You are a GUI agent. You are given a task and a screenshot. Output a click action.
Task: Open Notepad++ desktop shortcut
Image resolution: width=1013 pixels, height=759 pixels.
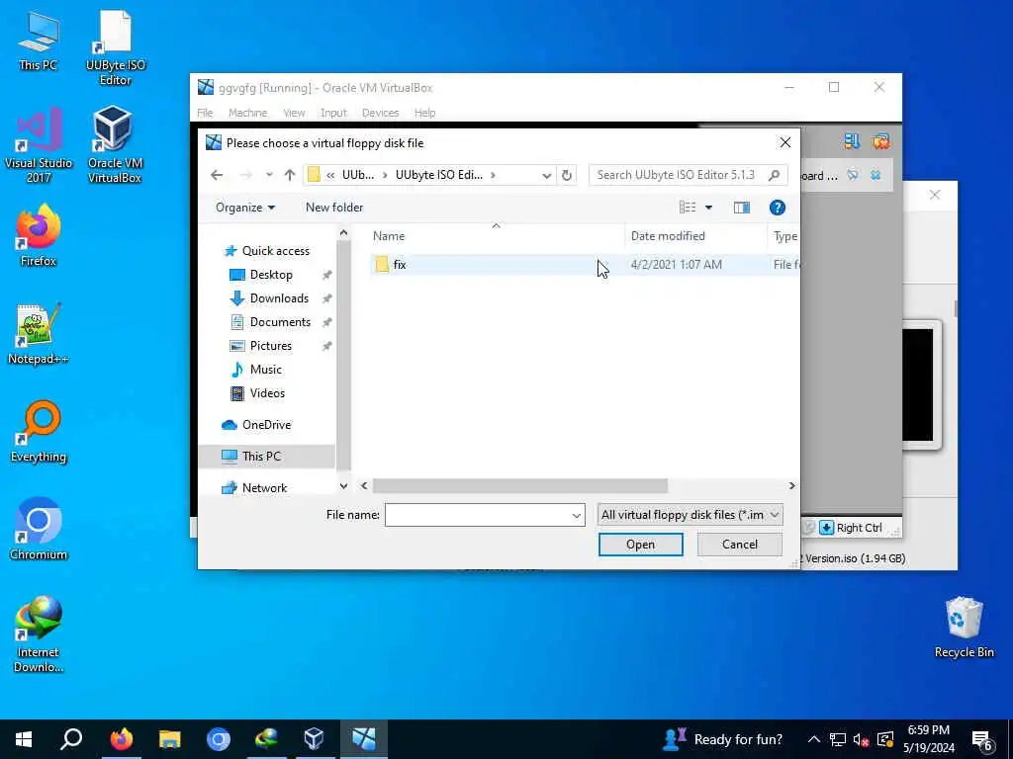pos(39,334)
